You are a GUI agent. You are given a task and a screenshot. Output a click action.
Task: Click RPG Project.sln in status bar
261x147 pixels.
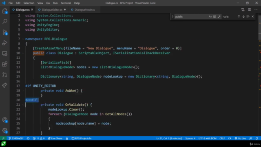82,138
